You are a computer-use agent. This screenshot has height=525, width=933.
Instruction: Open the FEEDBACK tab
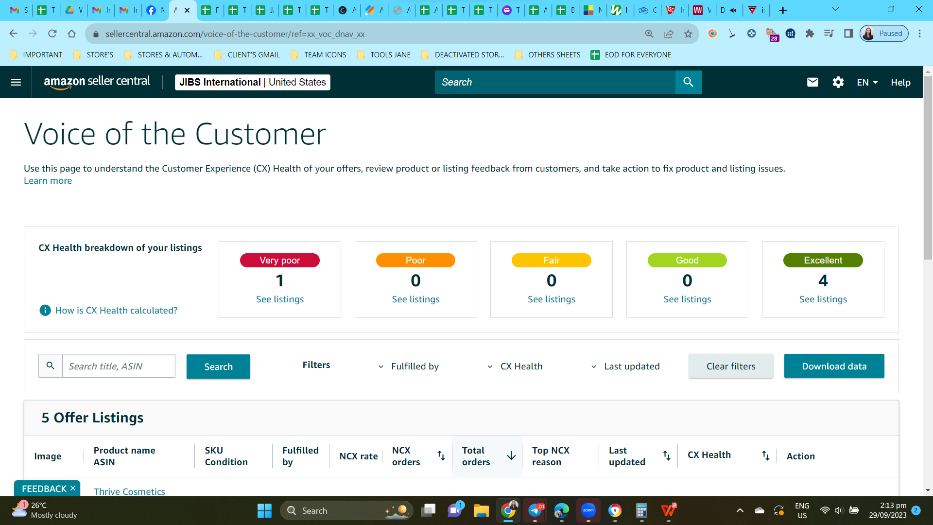[x=44, y=488]
